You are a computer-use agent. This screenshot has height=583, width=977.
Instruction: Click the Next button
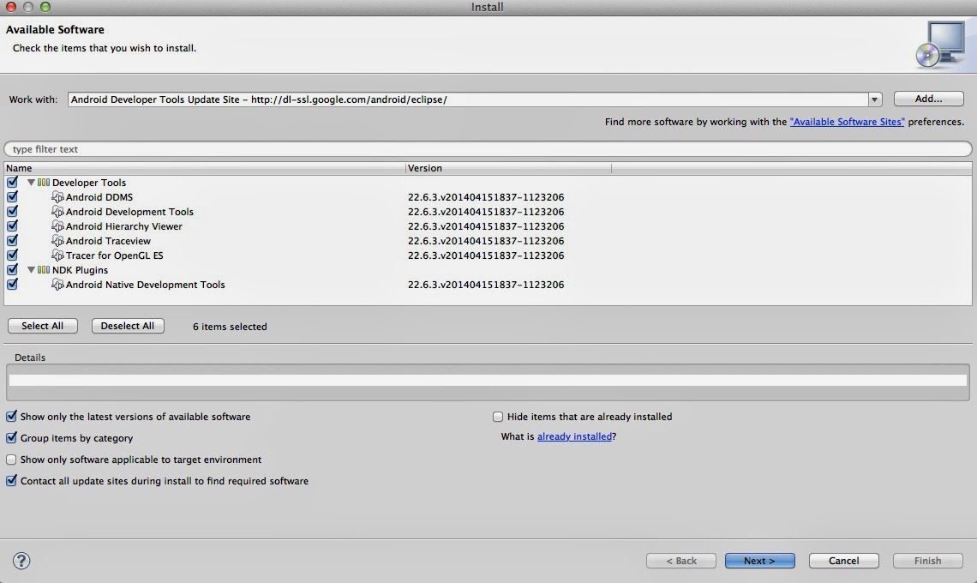[759, 561]
